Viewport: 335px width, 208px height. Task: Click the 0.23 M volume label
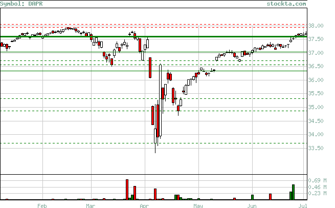coord(317,194)
